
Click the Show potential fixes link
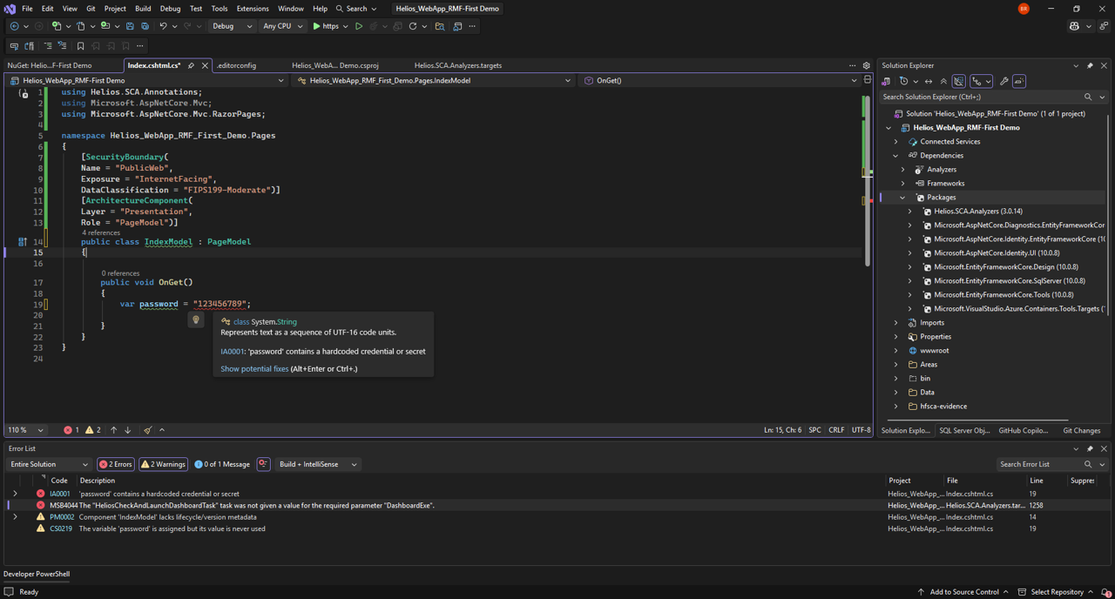tap(254, 369)
